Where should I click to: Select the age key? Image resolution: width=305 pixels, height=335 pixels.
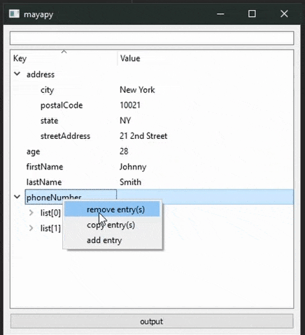click(33, 151)
